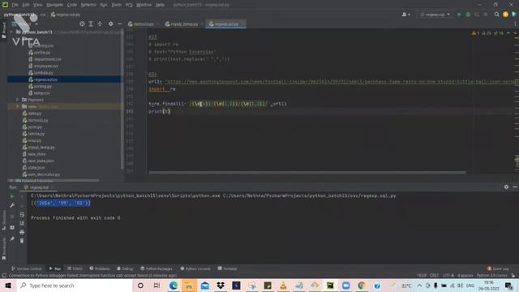
Task: Expand External Libraries node
Action: [x=11, y=181]
